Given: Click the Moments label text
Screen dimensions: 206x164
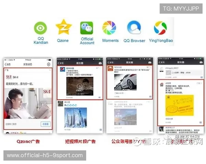Looking at the screenshot, I should pyautogui.click(x=110, y=41).
